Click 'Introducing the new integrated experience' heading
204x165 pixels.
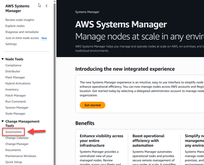click(125, 69)
